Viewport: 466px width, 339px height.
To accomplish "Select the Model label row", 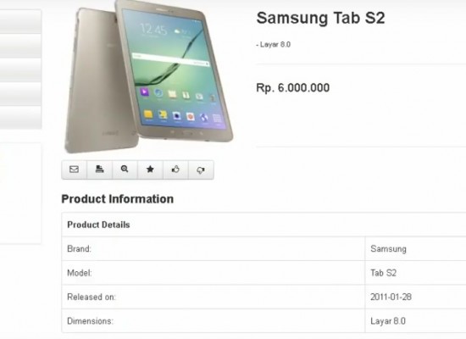I will 213,273.
